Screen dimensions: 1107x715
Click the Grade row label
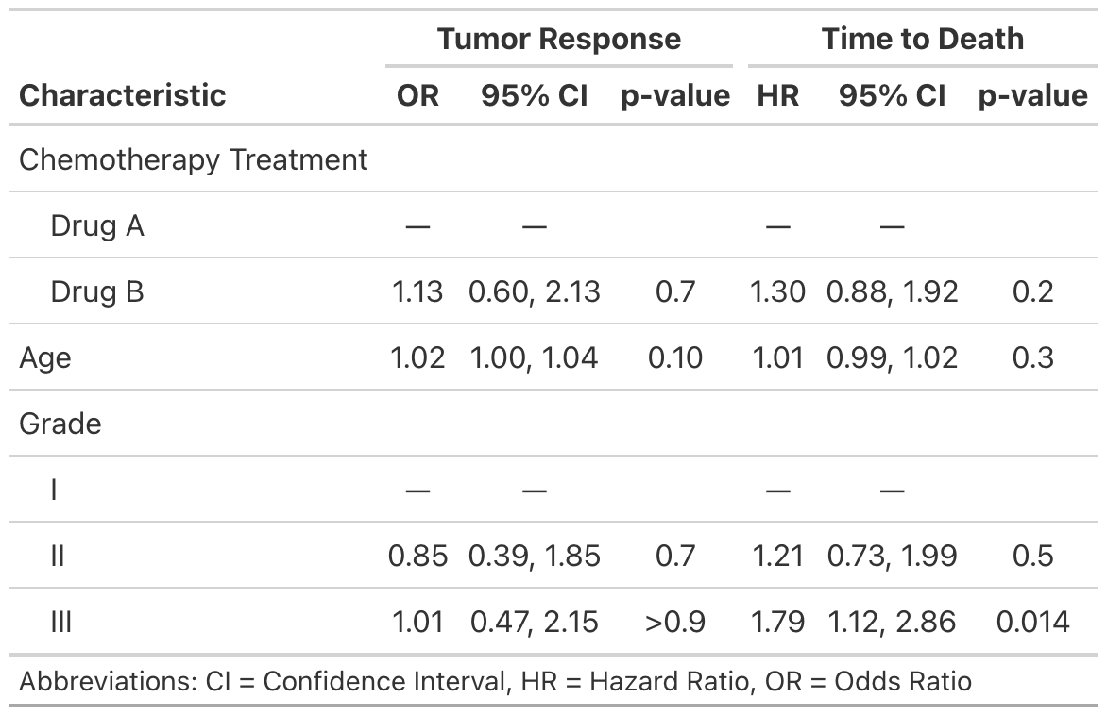(60, 424)
